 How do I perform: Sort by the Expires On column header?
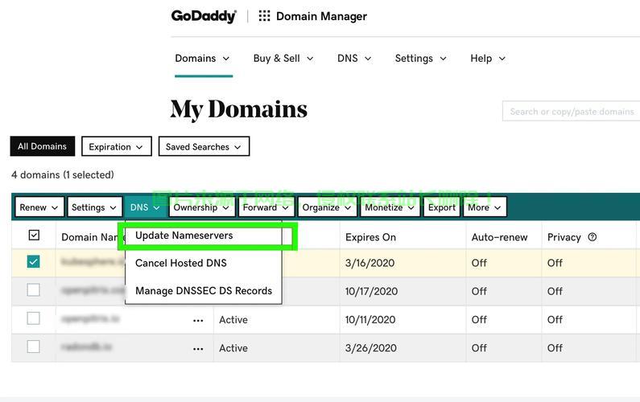click(x=370, y=237)
